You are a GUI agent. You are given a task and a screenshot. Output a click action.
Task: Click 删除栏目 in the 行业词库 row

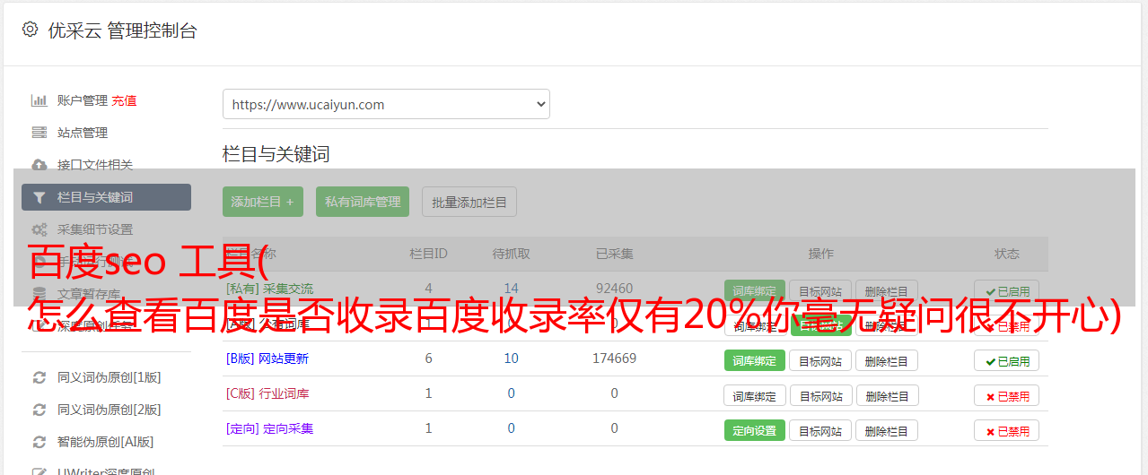886,395
